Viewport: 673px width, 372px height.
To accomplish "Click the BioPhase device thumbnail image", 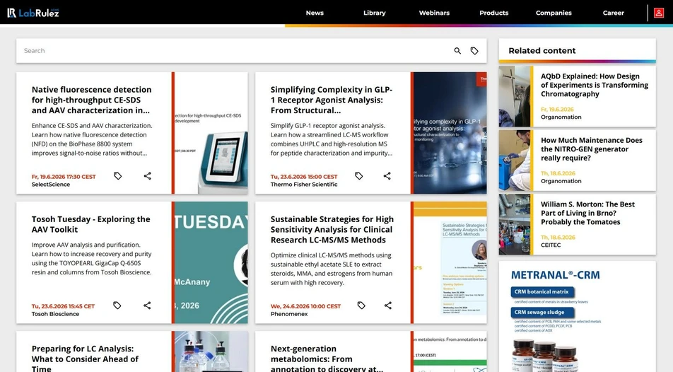I will coord(211,133).
